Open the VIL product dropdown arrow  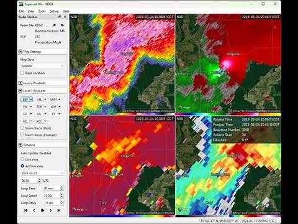click(45, 114)
